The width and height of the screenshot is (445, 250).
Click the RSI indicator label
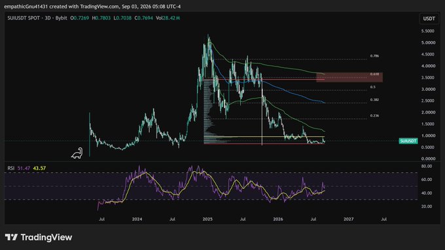10,168
